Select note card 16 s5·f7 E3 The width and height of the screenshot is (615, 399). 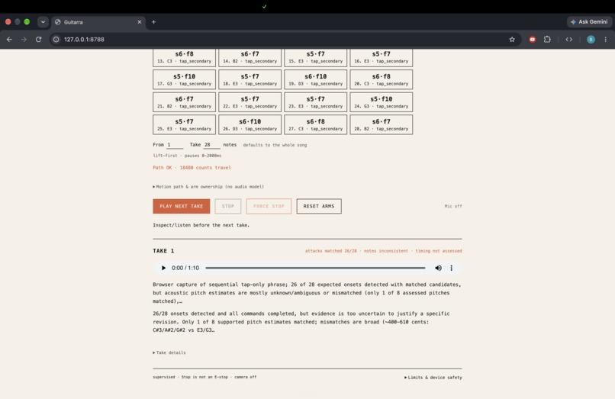[382, 57]
